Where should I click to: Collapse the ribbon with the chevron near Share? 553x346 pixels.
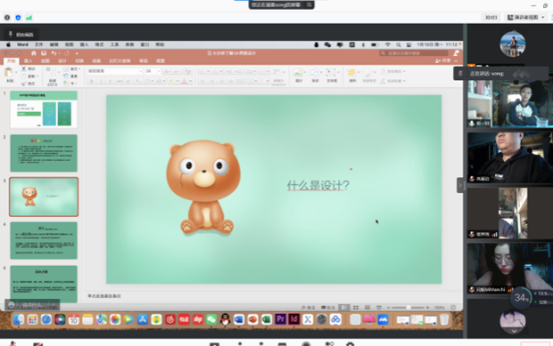pos(456,60)
